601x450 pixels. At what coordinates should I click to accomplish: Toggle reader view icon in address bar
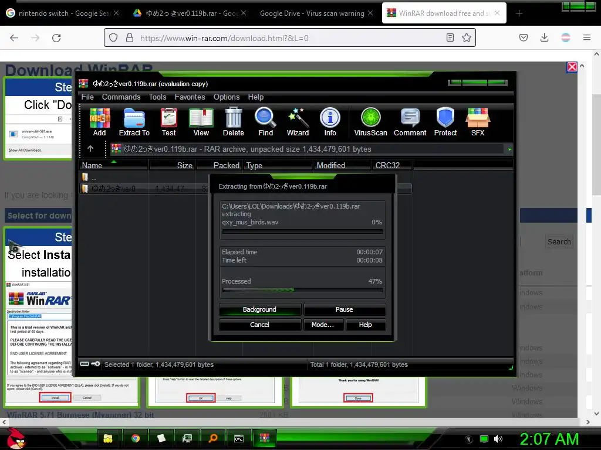450,37
